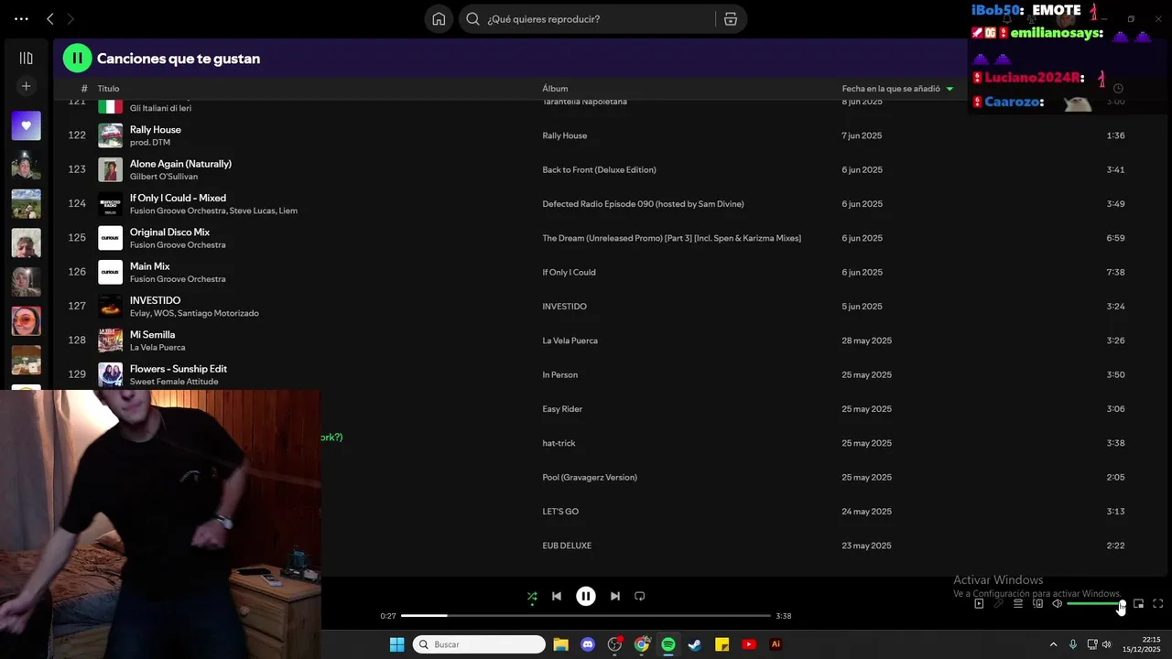Open the Browse icon beside search
The width and height of the screenshot is (1172, 659).
730,18
